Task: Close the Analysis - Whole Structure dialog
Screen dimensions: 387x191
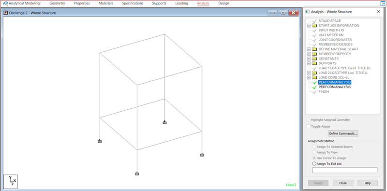Action: (x=378, y=12)
